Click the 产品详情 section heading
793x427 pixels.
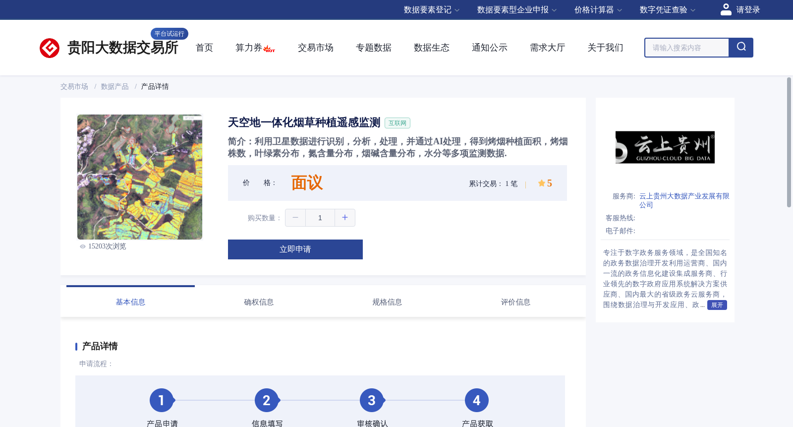point(100,346)
